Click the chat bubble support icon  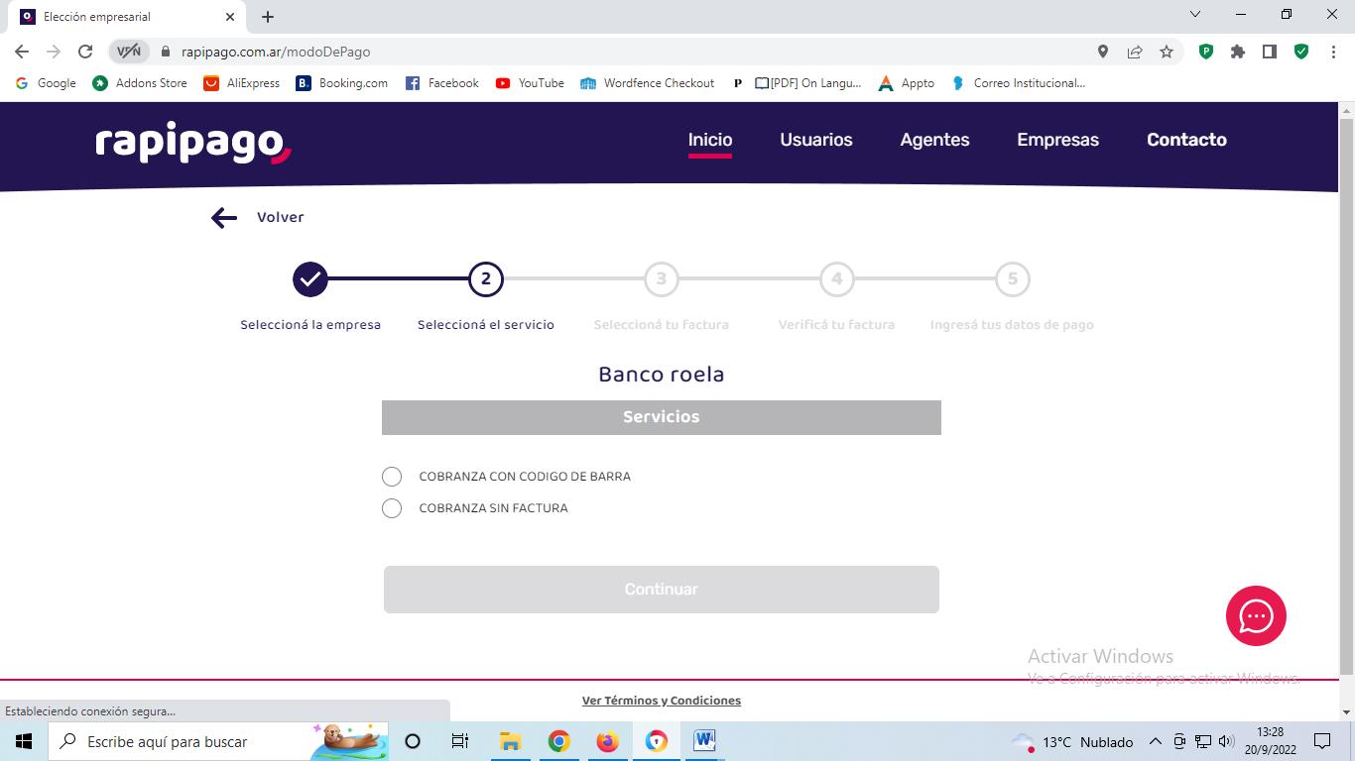tap(1256, 615)
